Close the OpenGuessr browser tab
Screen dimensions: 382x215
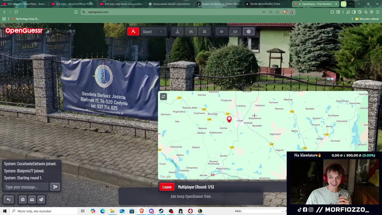[336, 4]
